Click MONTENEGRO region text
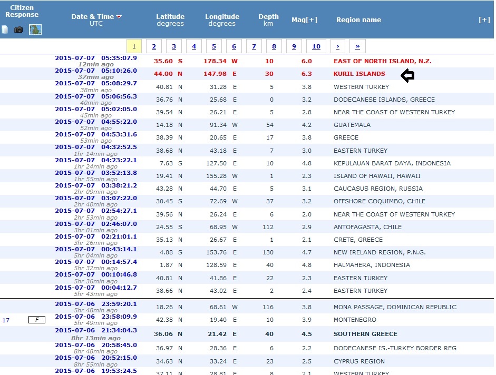496x375 pixels. pos(355,320)
